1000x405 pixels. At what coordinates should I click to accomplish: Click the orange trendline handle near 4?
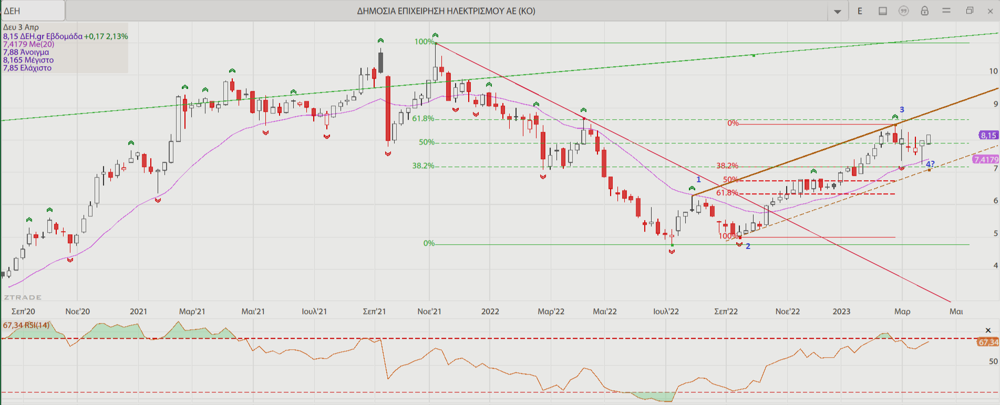(929, 170)
